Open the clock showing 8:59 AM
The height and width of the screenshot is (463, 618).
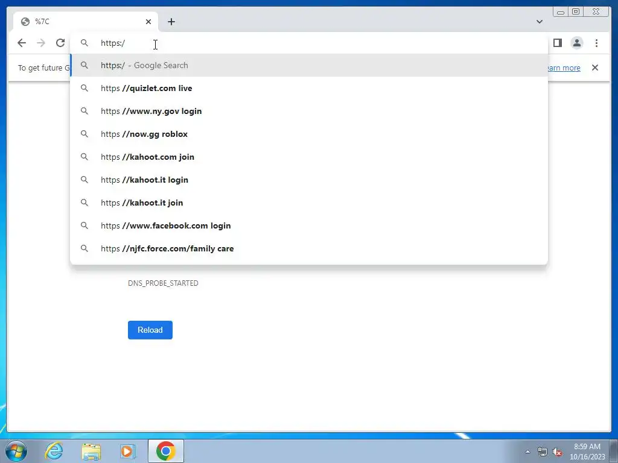coord(587,452)
